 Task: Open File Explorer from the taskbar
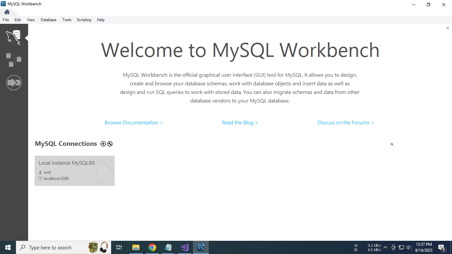point(136,247)
